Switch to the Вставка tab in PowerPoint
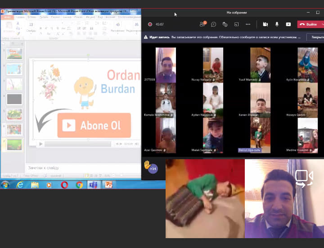 tap(32, 17)
